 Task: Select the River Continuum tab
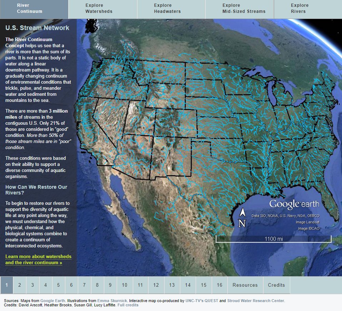click(x=34, y=9)
